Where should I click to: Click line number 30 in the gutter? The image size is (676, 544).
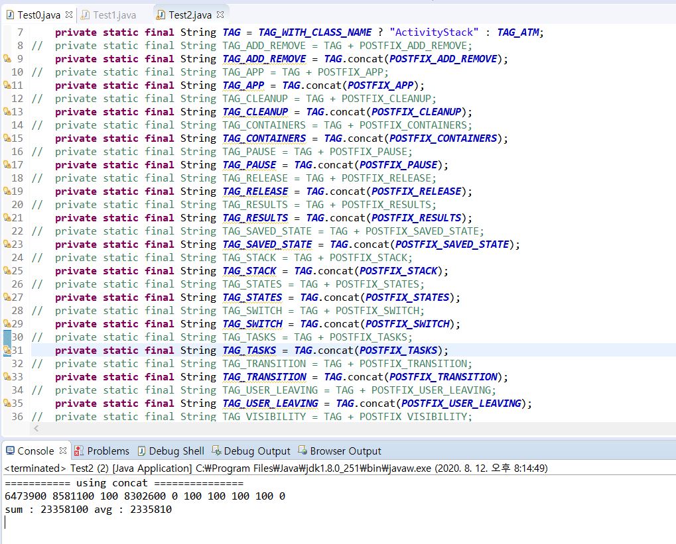click(x=17, y=337)
